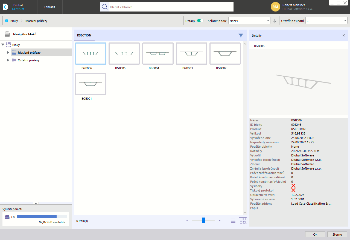The width and height of the screenshot is (350, 240).
Task: Click the Velikost value 516,99 KiB
Action: coord(298,133)
